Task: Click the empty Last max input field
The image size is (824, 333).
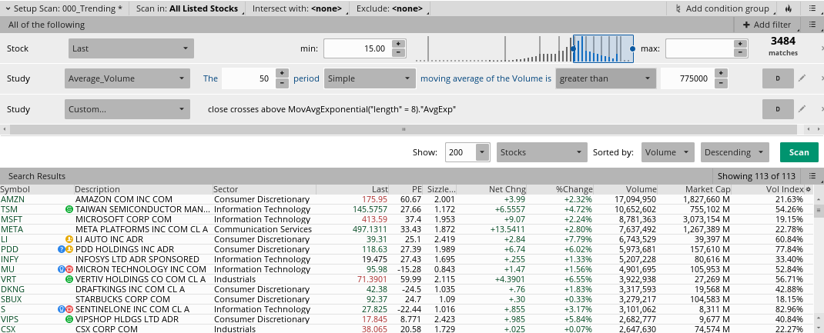Action: tap(699, 48)
